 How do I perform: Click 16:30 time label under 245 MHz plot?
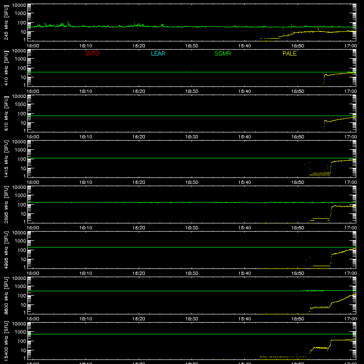(192, 46)
